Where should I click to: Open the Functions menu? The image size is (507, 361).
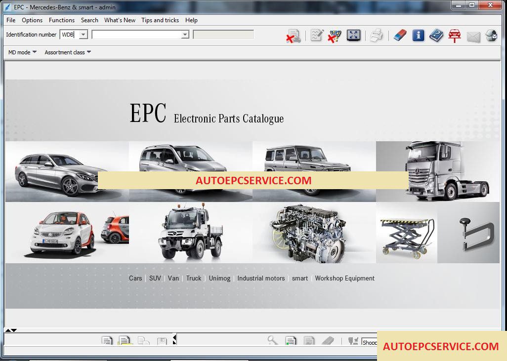click(x=62, y=20)
